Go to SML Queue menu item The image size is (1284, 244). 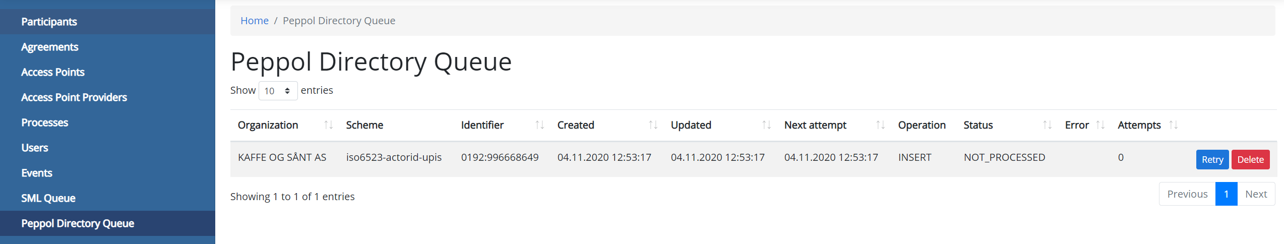(48, 198)
